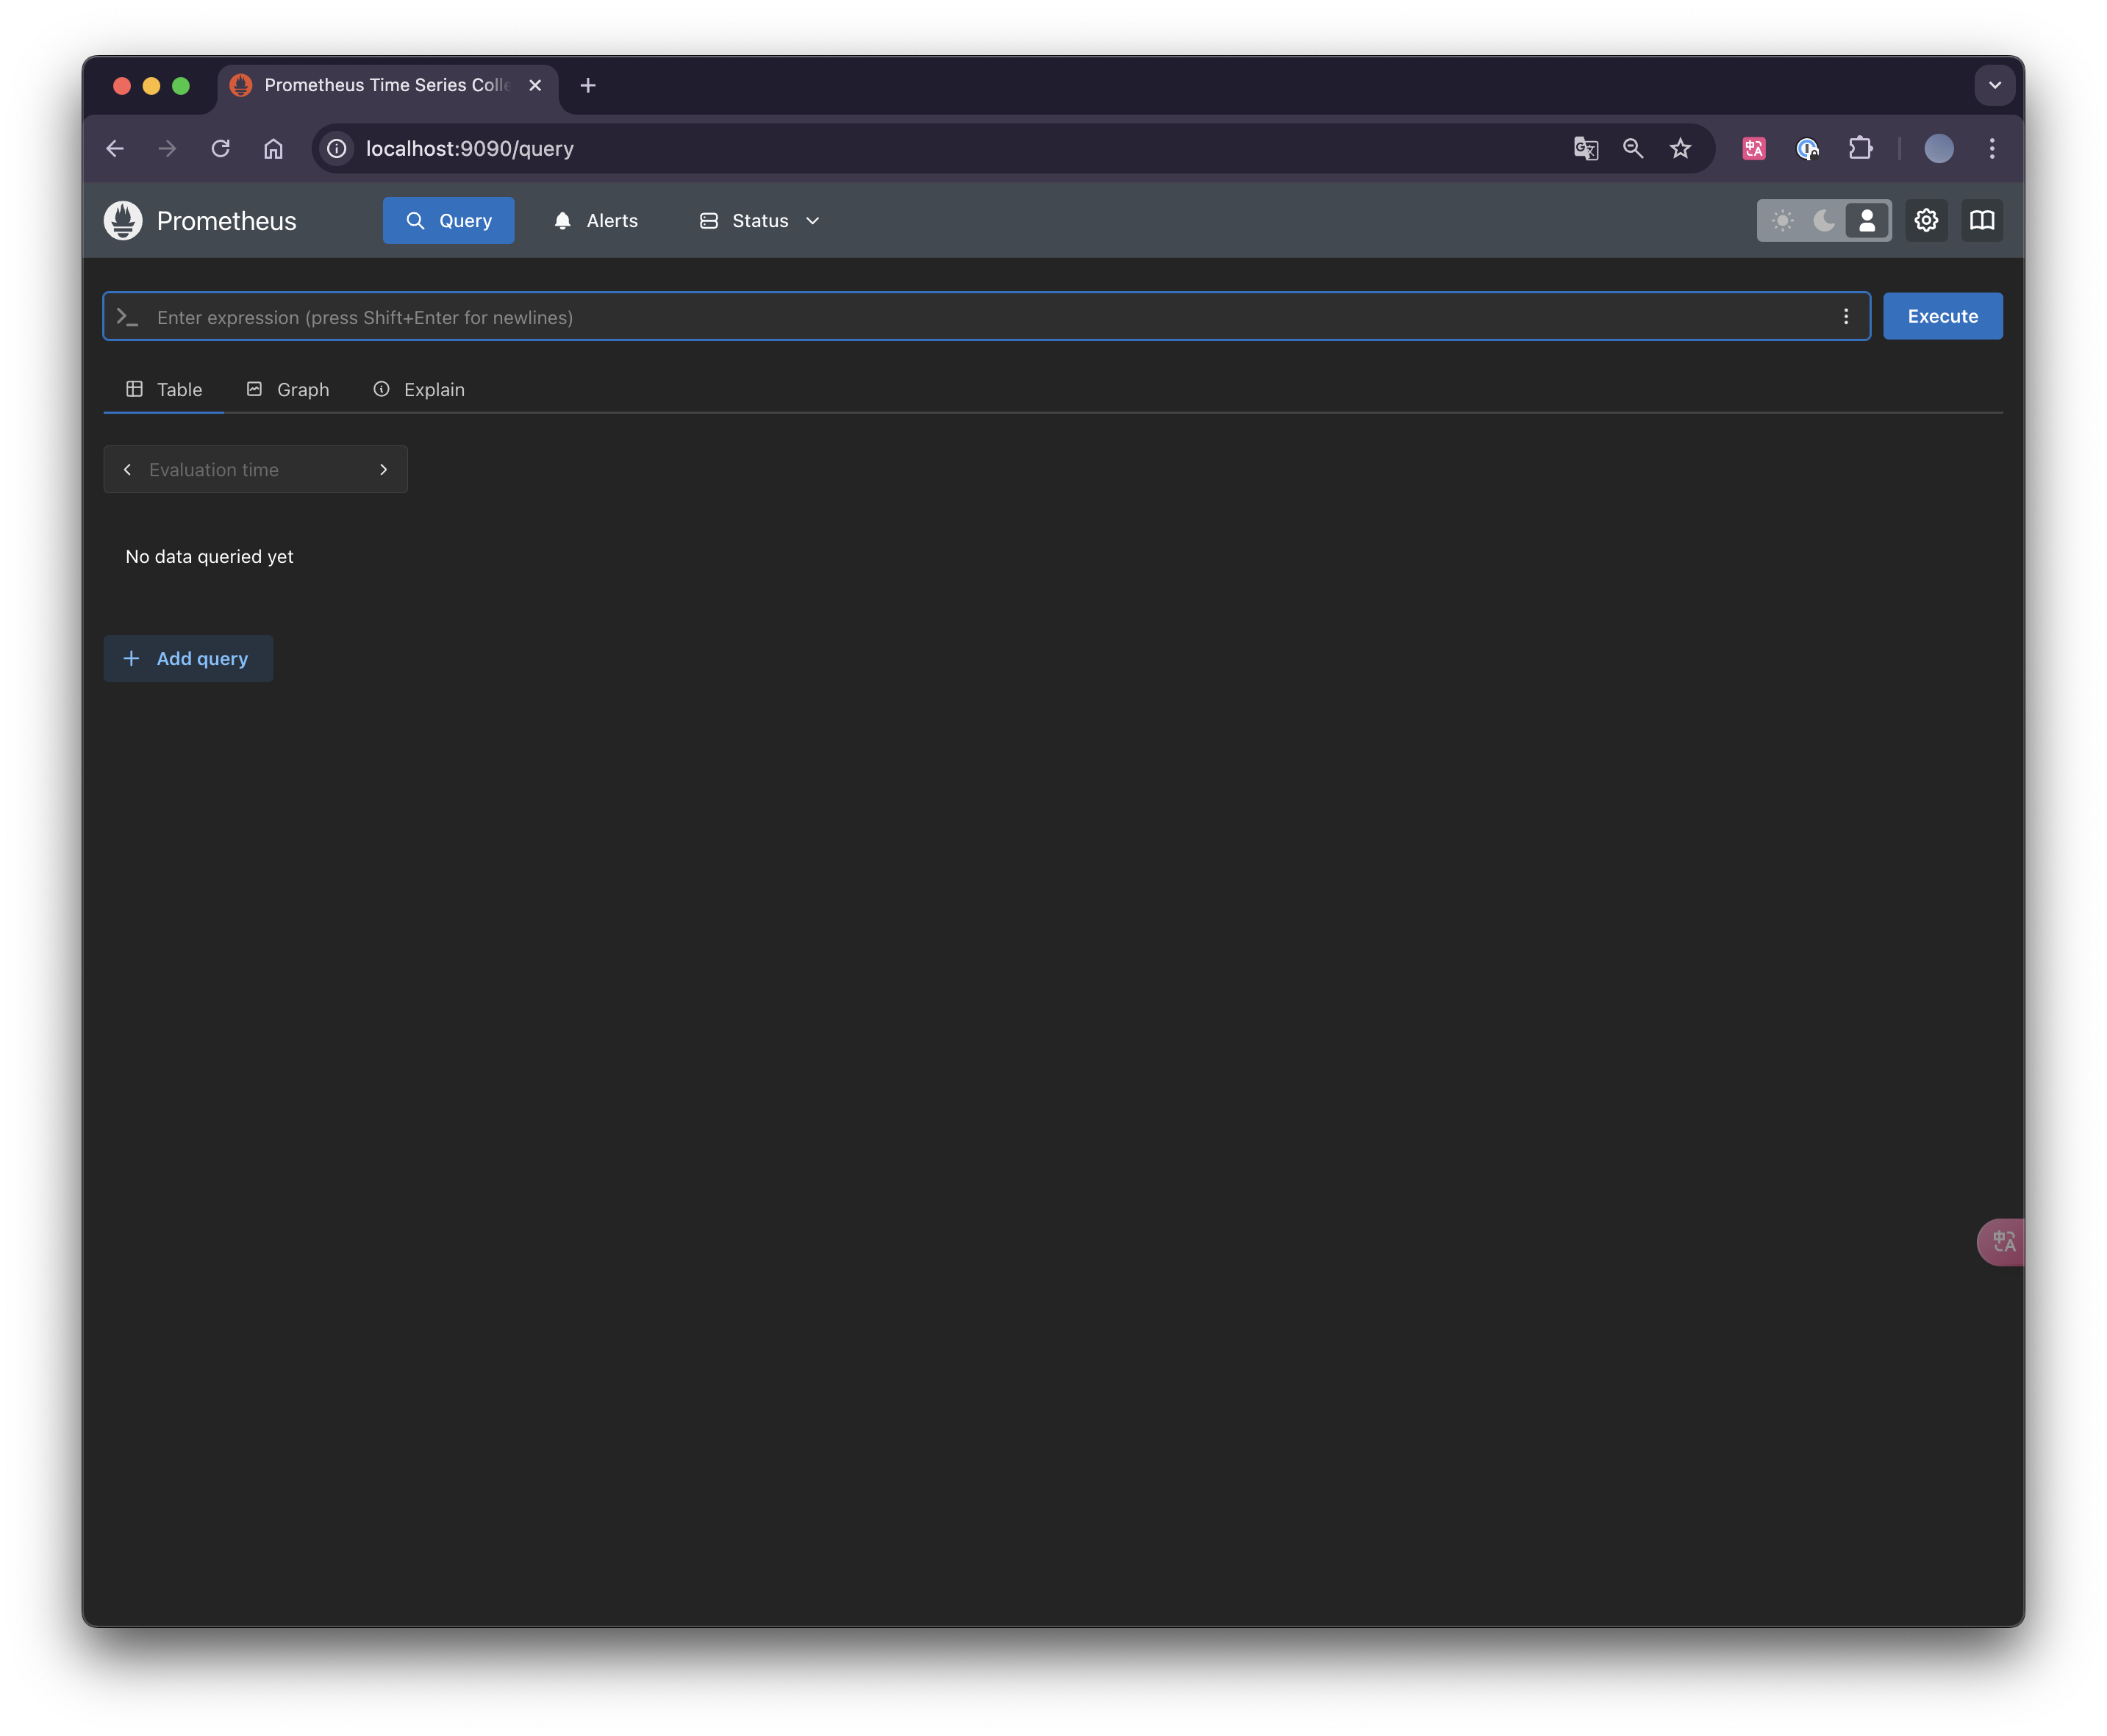Open the Explain tab
The height and width of the screenshot is (1736, 2107).
click(x=419, y=389)
